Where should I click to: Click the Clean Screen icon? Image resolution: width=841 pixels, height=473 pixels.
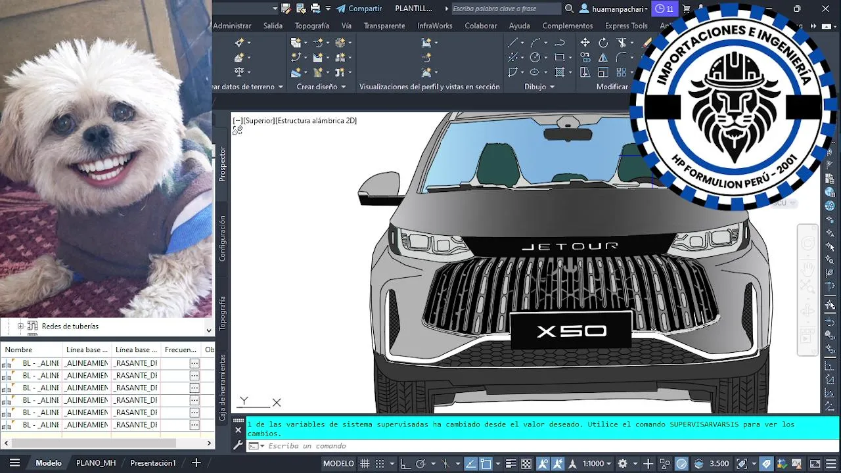tap(815, 463)
